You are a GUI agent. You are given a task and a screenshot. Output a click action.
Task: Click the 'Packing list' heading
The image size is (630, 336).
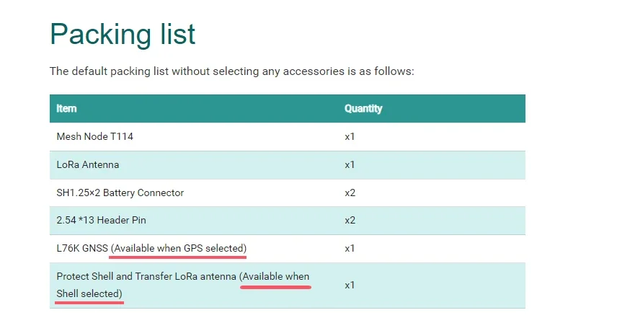[x=123, y=34]
